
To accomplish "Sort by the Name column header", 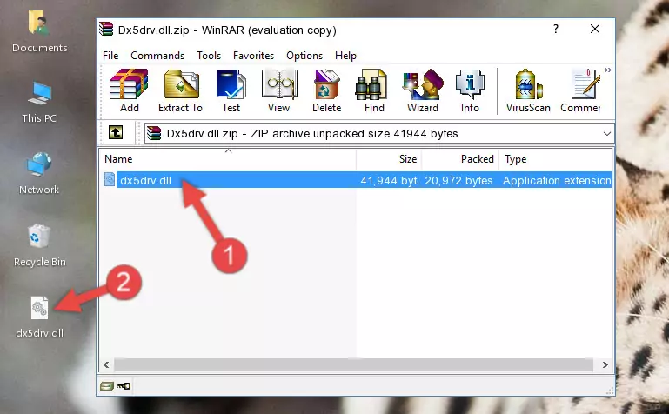I will pyautogui.click(x=228, y=159).
